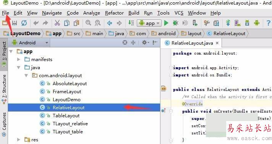Select TLayout_table class in tree

point(68,131)
